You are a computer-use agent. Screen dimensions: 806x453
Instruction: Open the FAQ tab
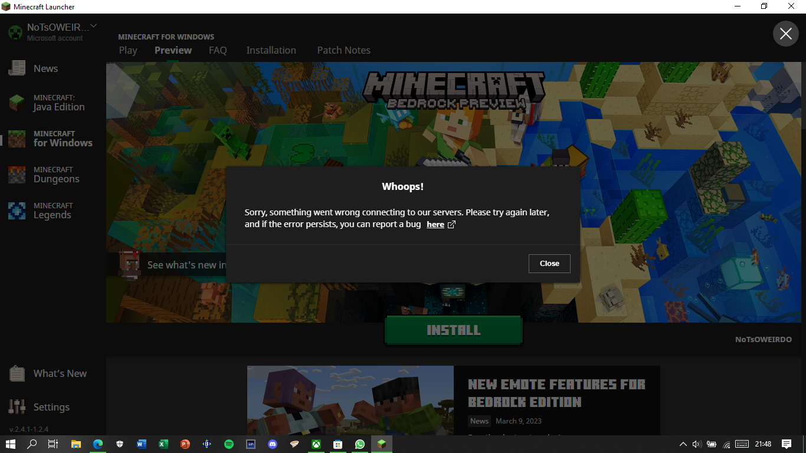point(218,50)
